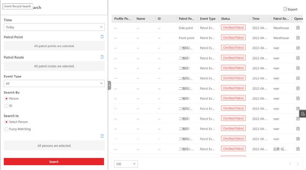Click the Patrol Ro... column header
This screenshot has width=306, height=170.
[281, 19]
